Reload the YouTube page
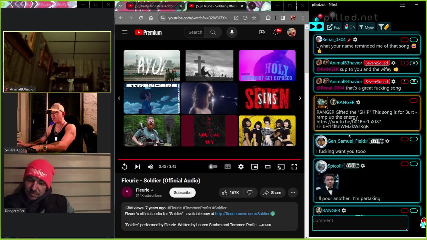Image resolution: width=427 pixels, height=240 pixels. [x=141, y=18]
